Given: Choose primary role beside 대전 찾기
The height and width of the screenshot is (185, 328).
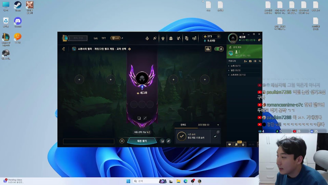Looking at the screenshot, I should tap(162, 141).
